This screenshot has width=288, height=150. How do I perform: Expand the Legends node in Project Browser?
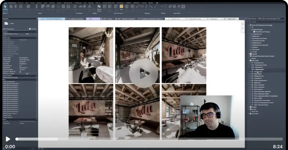click(249, 54)
